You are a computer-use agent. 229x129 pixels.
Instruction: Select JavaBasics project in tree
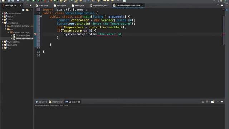13,23
